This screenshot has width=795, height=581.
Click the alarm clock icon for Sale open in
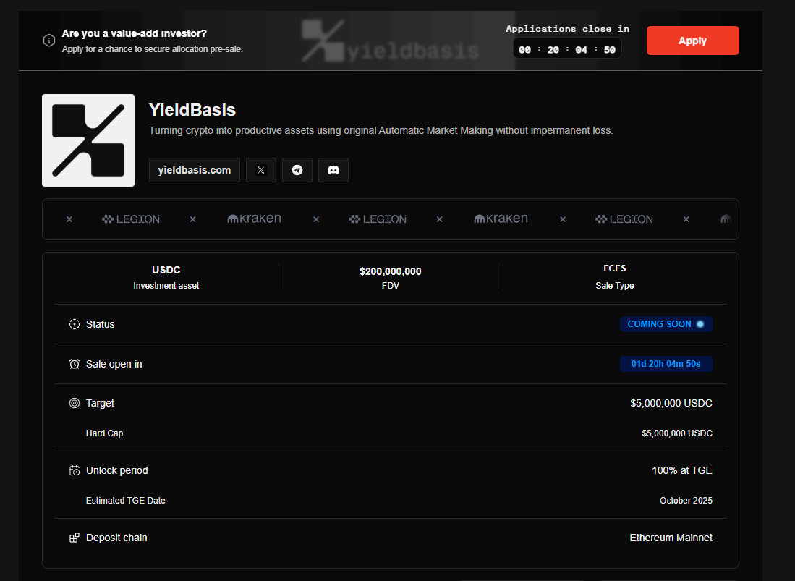click(75, 364)
